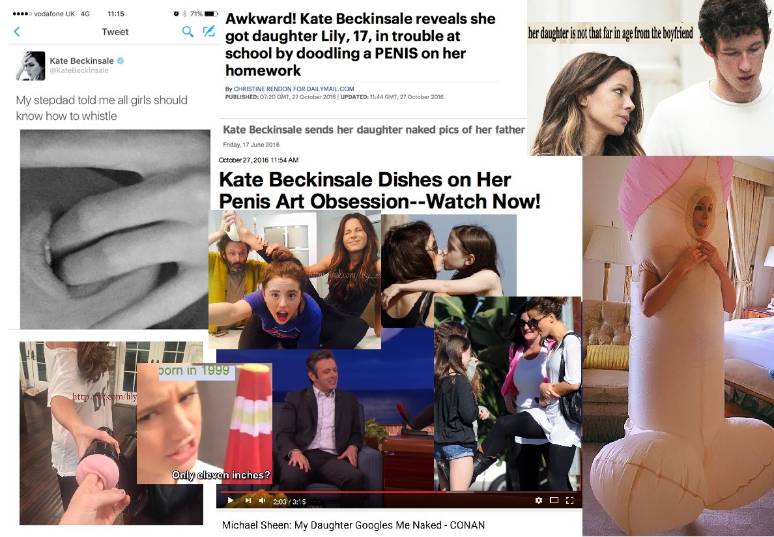Tap the back arrow in Tweet header
The height and width of the screenshot is (537, 774).
pyautogui.click(x=17, y=31)
